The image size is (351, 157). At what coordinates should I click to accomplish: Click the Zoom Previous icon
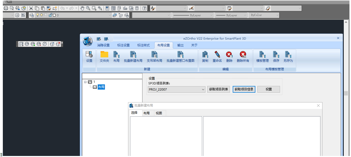100,8
